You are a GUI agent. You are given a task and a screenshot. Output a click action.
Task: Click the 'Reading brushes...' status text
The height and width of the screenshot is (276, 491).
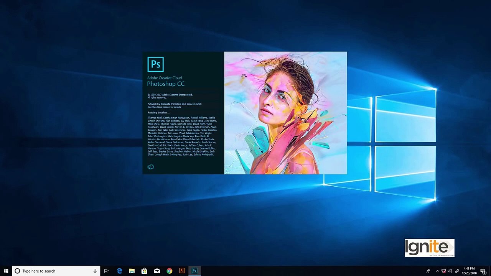pyautogui.click(x=158, y=113)
